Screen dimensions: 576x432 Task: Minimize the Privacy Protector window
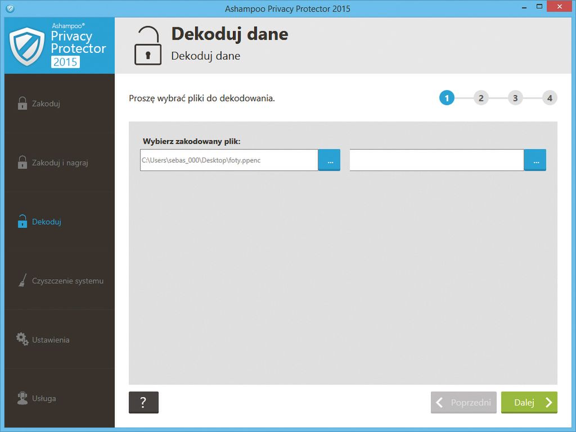tap(524, 7)
